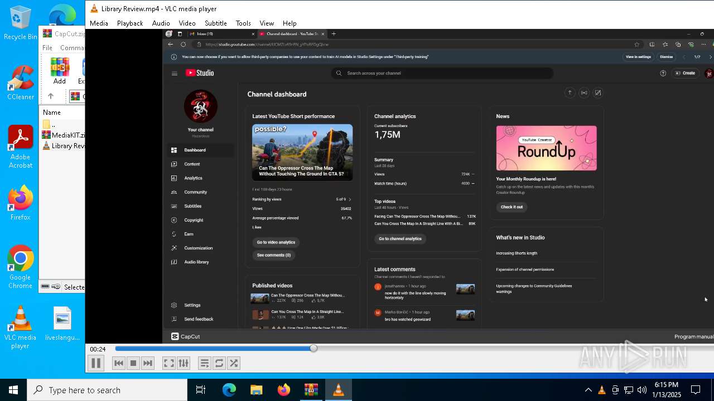714x401 pixels.
Task: Open the Tools menu in VLC
Action: coord(243,23)
